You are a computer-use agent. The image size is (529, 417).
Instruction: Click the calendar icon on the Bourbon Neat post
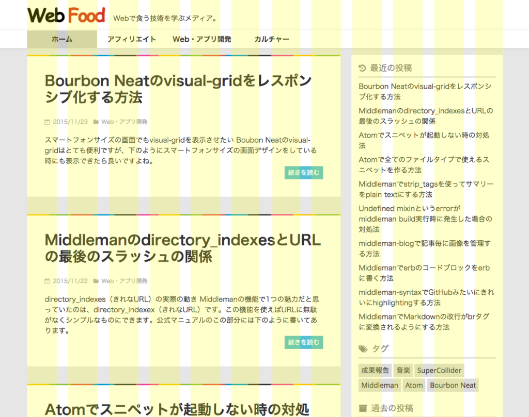pyautogui.click(x=47, y=122)
